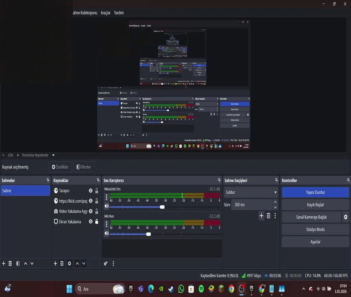Open Spotify from taskbar
Screen dimensions: 351x297
pyautogui.click(x=201, y=289)
